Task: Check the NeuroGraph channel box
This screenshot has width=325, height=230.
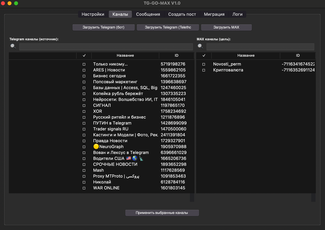Action: tap(84, 147)
